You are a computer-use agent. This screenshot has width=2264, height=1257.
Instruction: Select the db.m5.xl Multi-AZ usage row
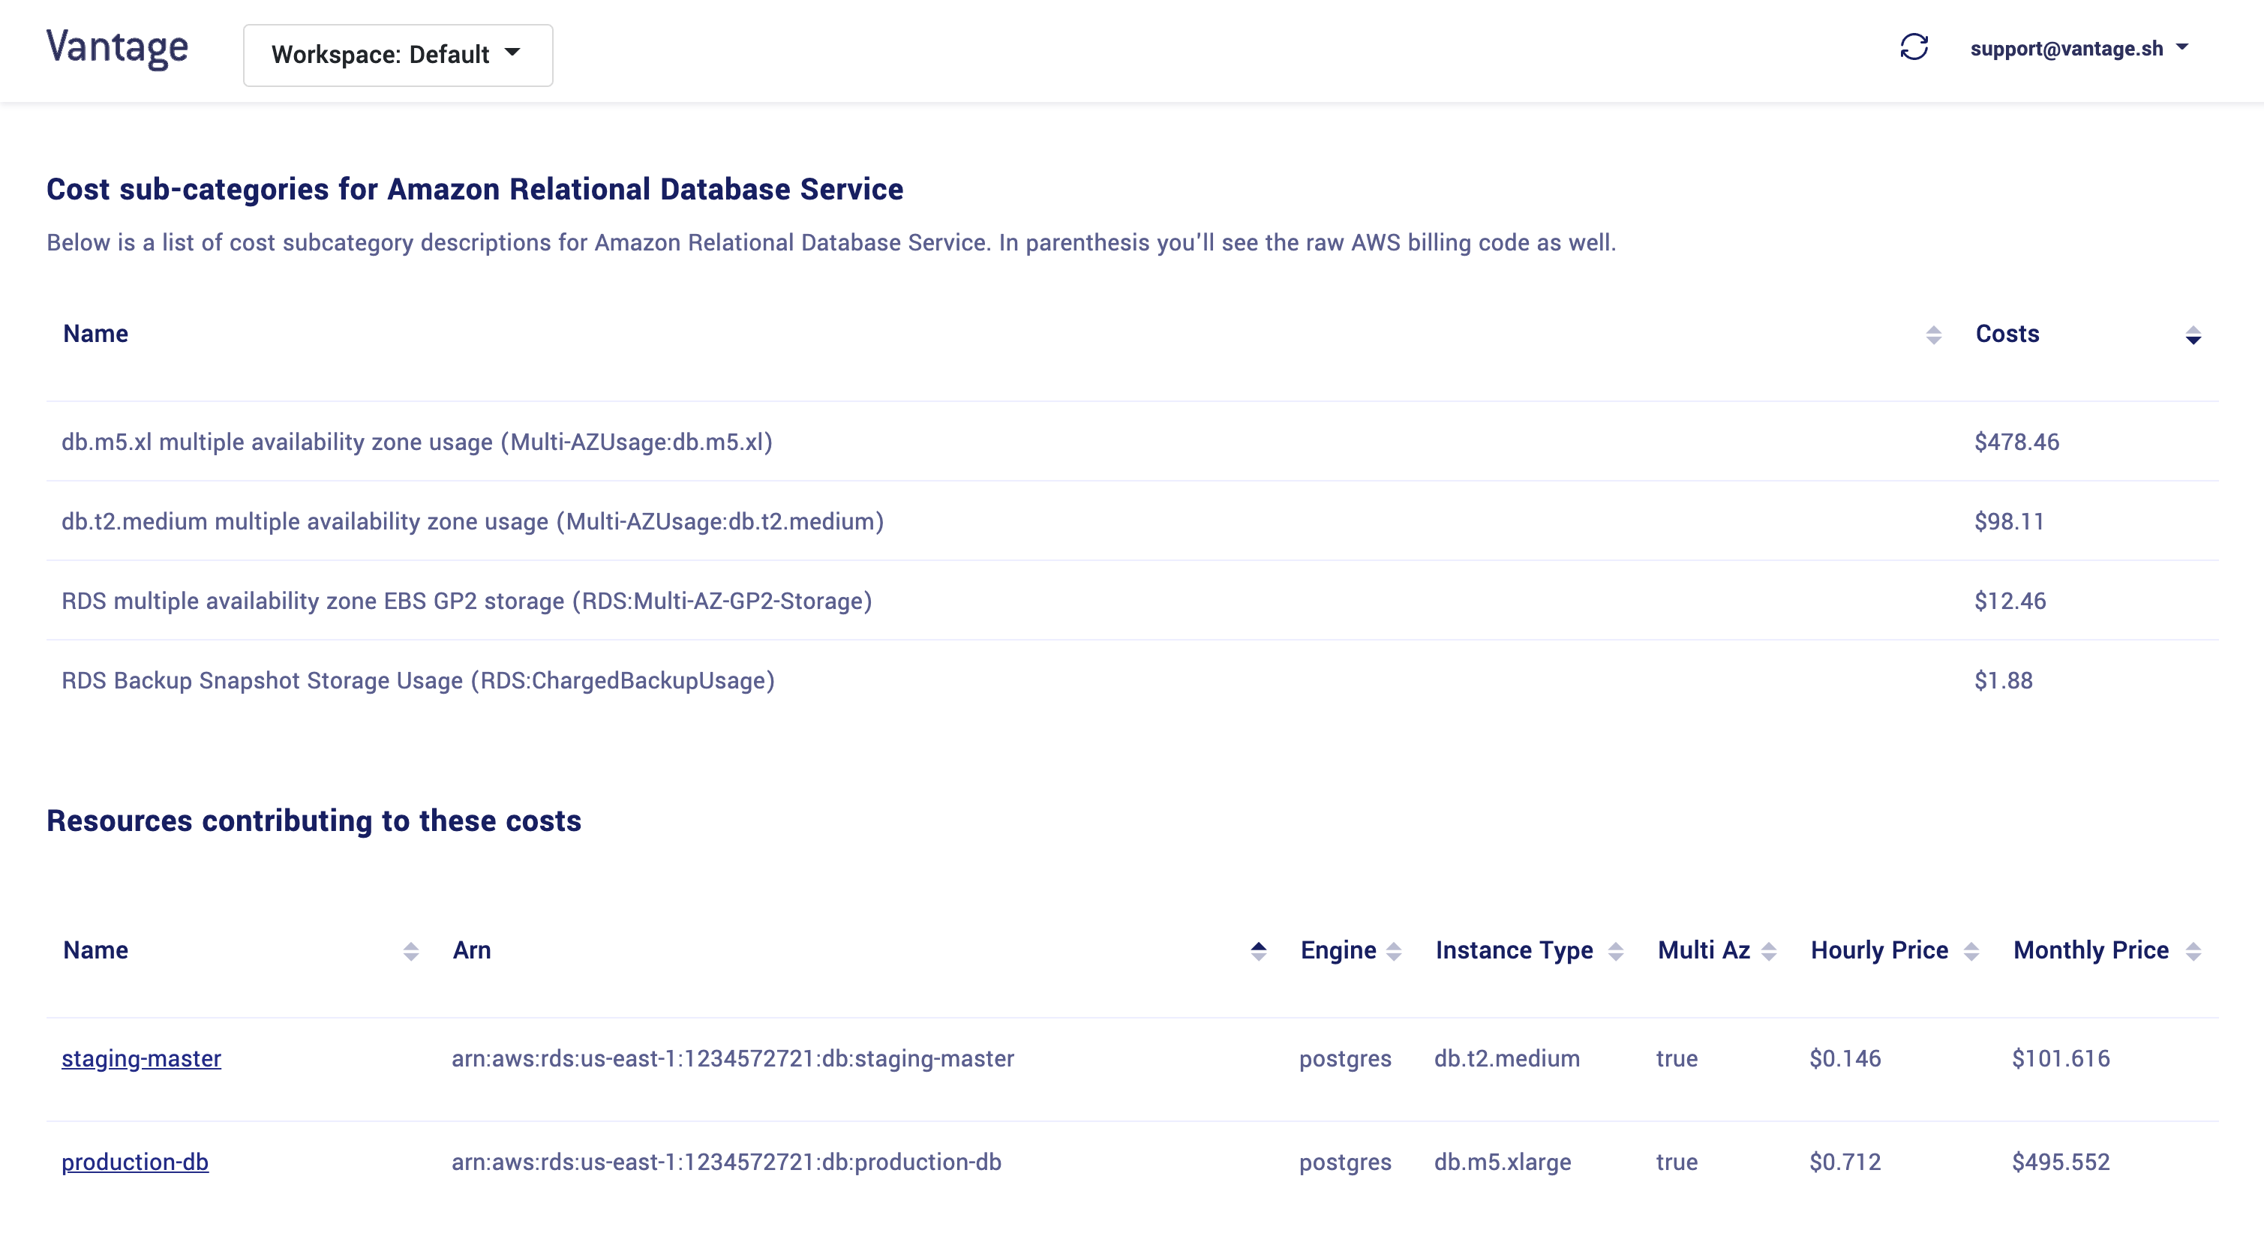[x=416, y=442]
